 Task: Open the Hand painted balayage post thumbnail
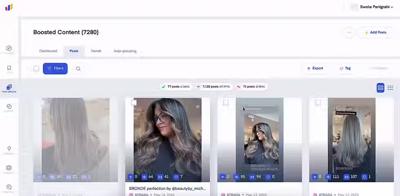click(351, 140)
